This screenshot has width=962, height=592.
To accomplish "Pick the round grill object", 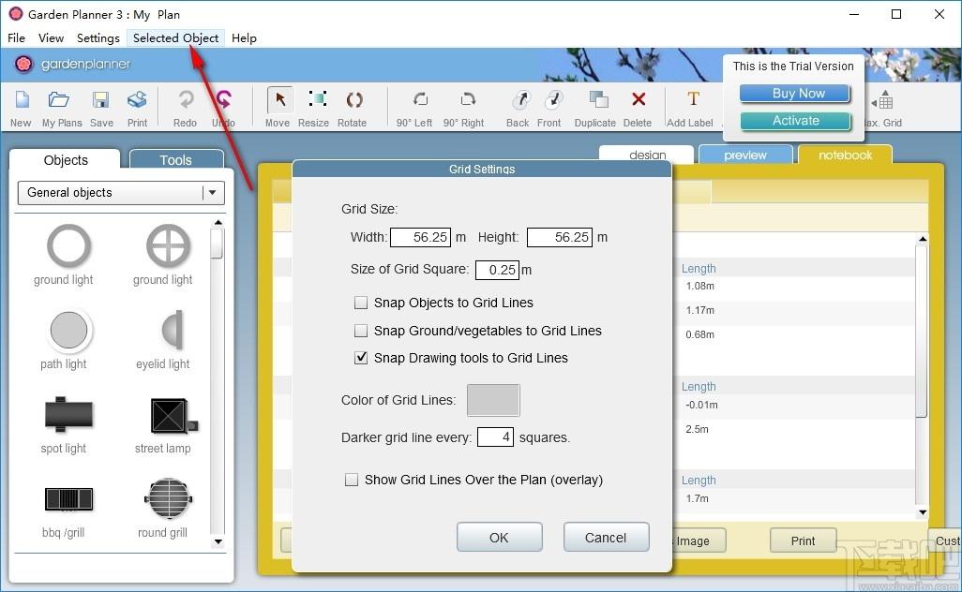I will coord(169,498).
